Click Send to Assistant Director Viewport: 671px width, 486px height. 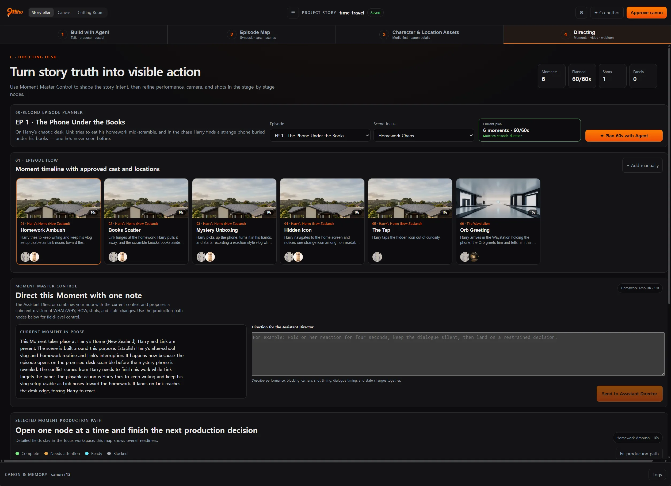pos(629,394)
